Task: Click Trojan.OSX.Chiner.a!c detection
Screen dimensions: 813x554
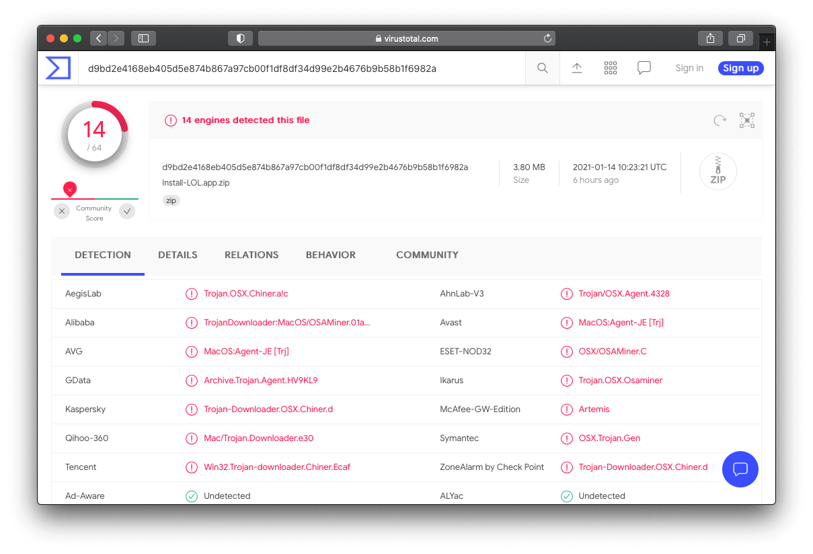Action: pos(246,294)
